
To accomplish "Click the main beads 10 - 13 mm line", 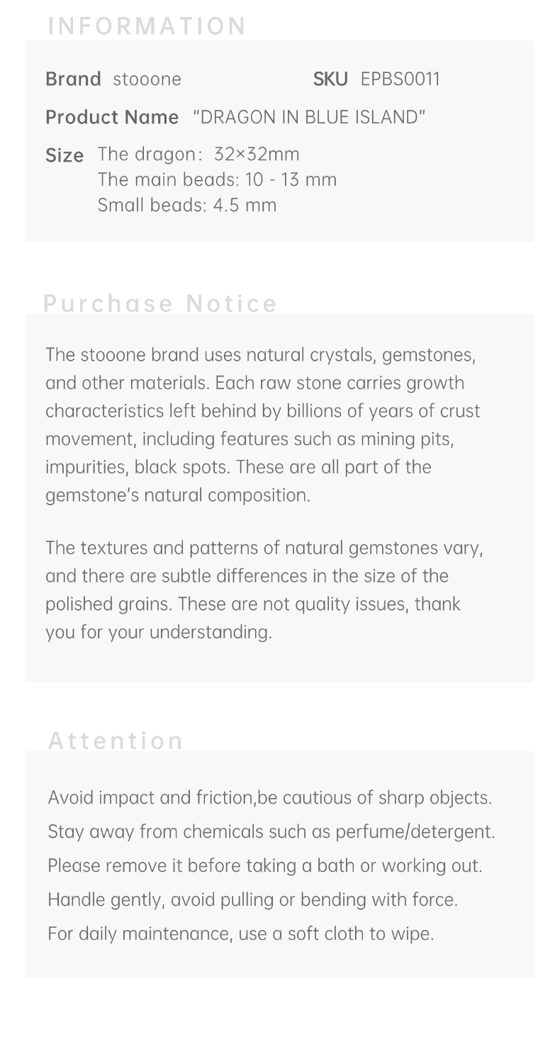I will click(x=217, y=179).
